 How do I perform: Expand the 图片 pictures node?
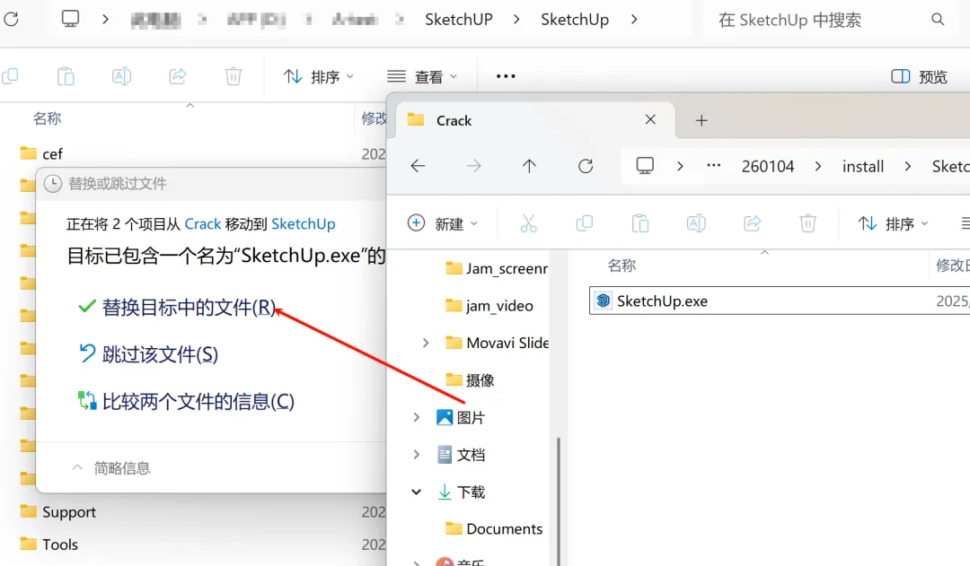click(417, 417)
